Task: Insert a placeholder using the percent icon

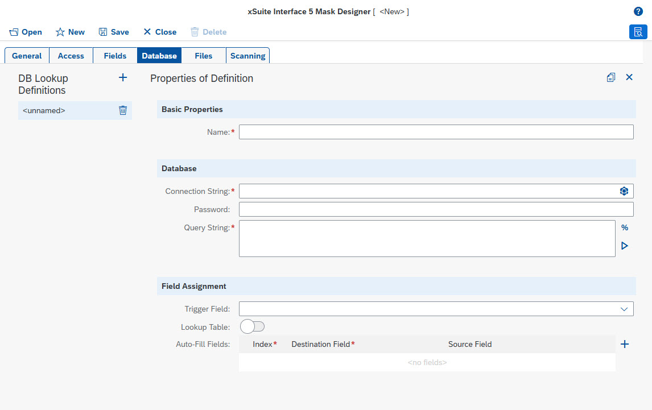Action: pos(625,227)
